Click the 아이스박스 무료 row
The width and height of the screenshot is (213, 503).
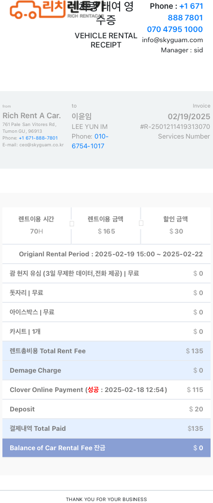point(106,312)
